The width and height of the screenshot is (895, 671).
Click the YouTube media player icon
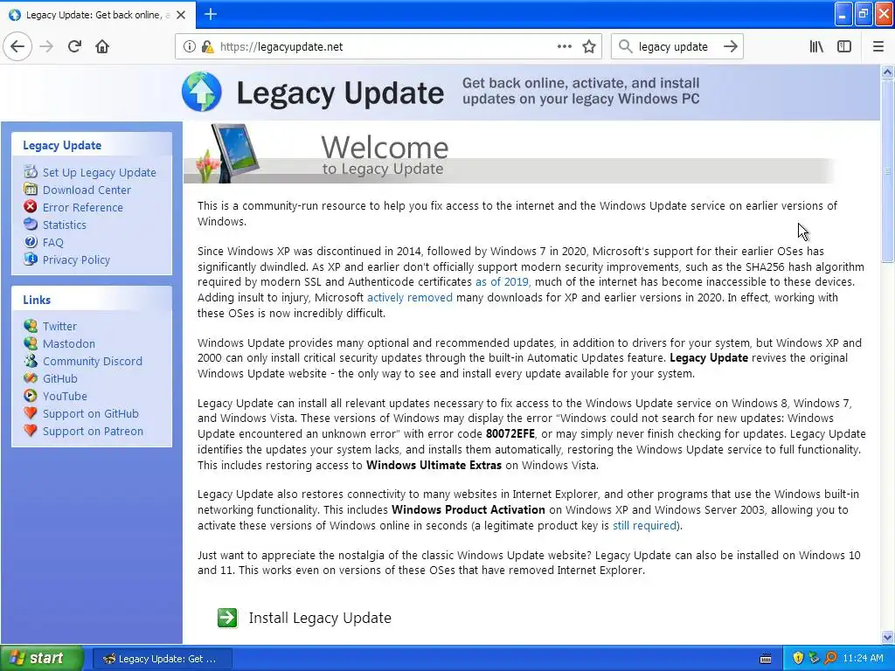coord(31,396)
